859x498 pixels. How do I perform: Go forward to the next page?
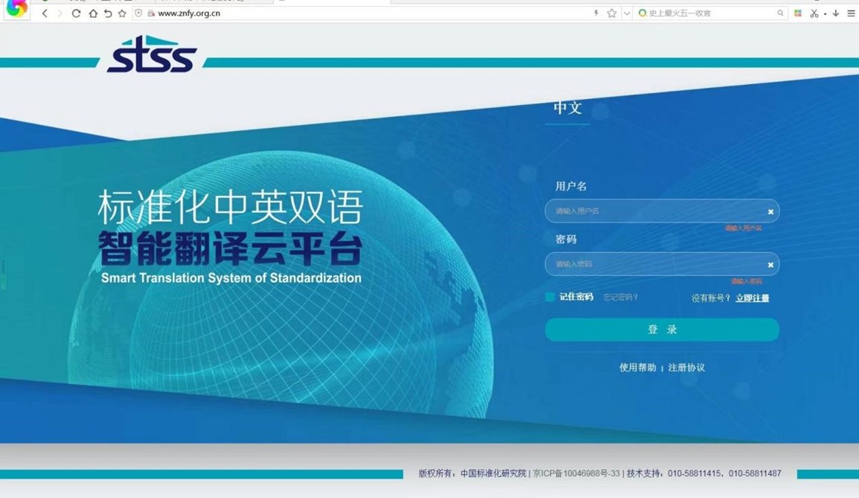[x=60, y=13]
